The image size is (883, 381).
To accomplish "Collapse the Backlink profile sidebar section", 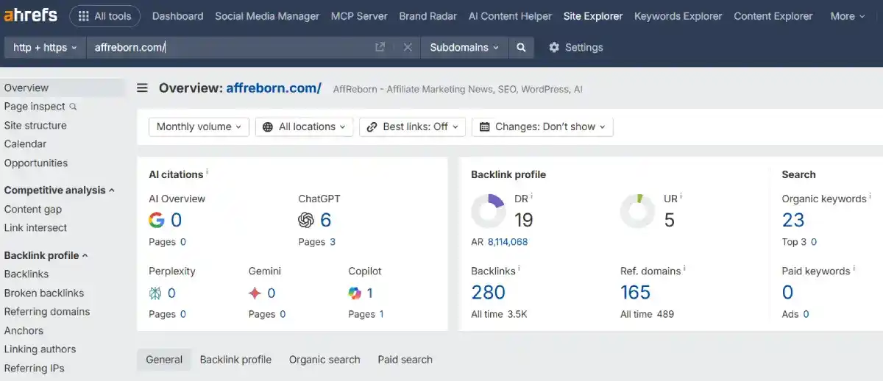I will tap(46, 255).
